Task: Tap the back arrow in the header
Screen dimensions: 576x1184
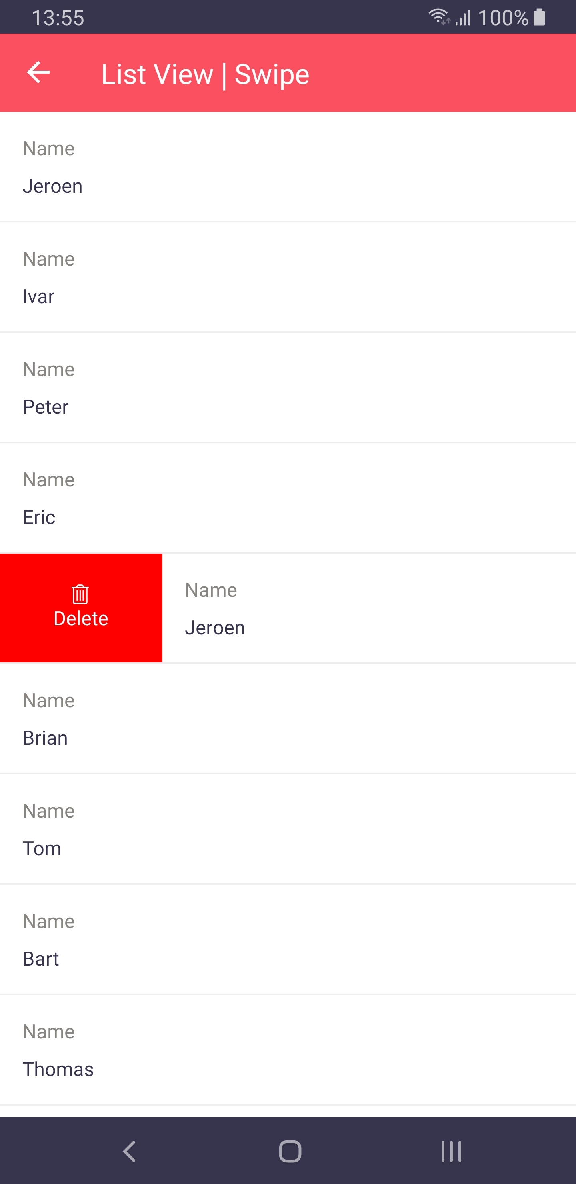Action: coord(38,73)
